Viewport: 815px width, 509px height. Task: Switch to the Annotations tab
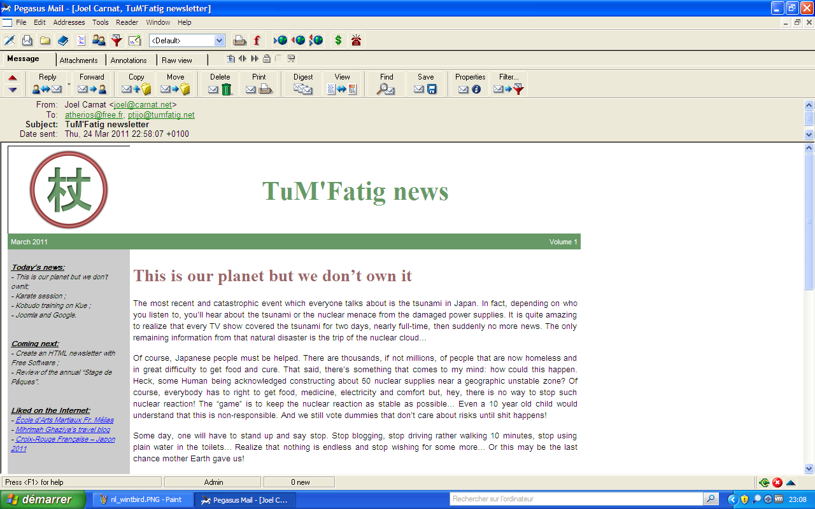point(129,60)
